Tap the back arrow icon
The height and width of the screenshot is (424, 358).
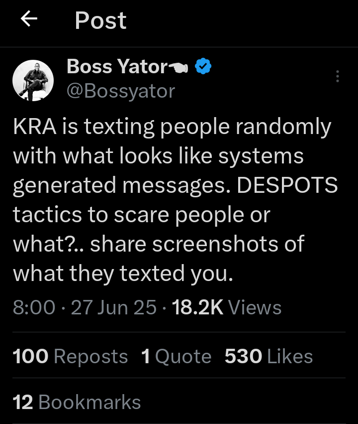(x=29, y=20)
